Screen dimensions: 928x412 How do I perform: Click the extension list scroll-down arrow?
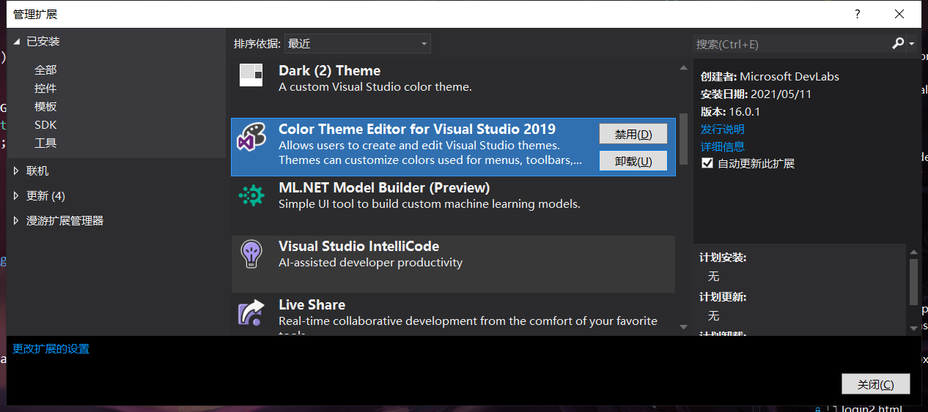pyautogui.click(x=684, y=327)
